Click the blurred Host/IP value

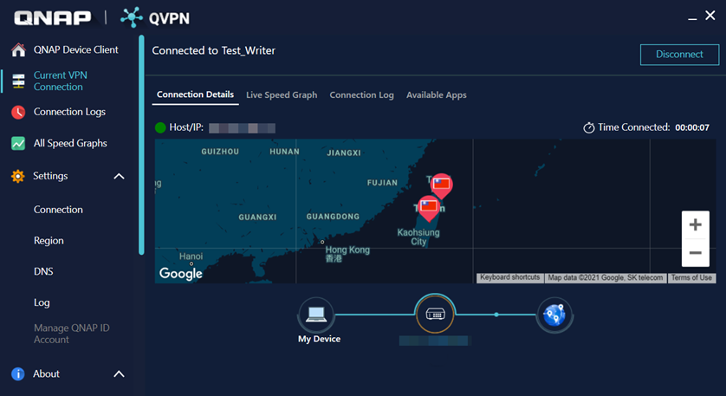243,128
